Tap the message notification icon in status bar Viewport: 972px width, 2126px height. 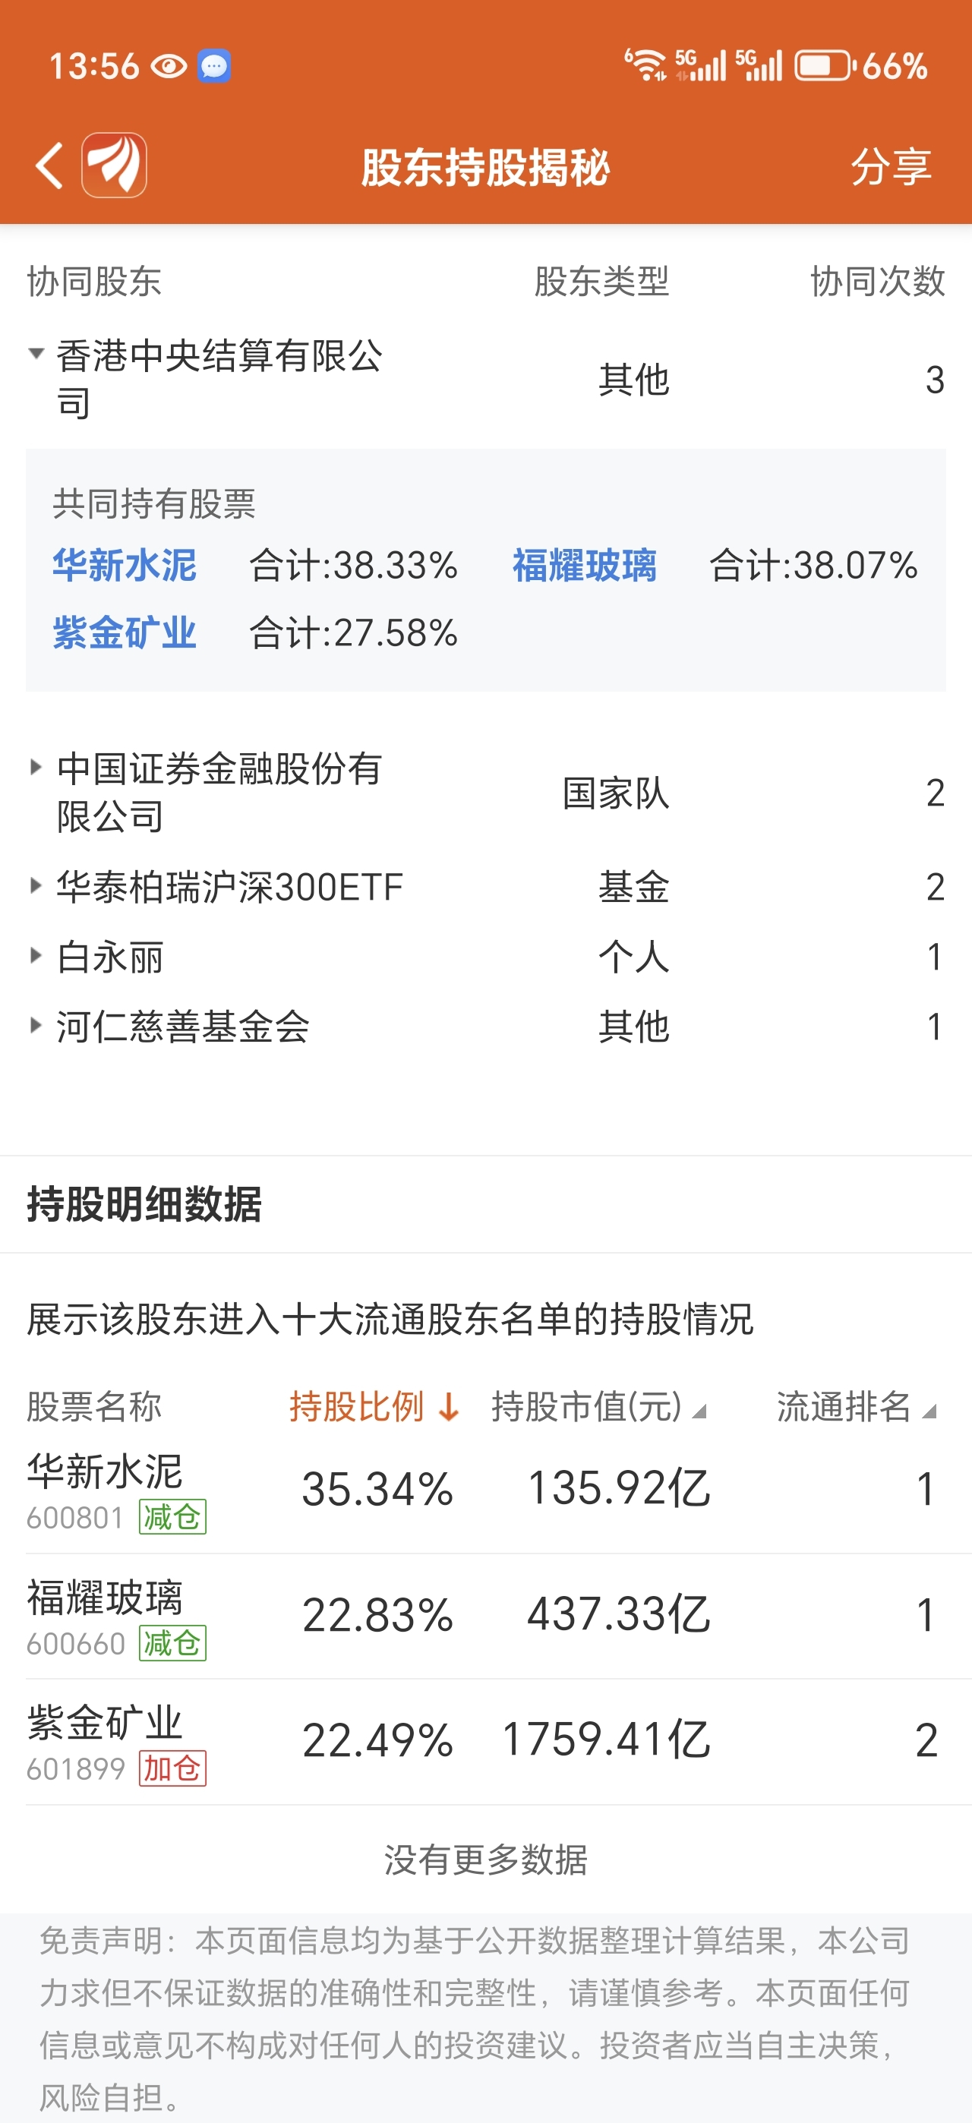coord(213,66)
